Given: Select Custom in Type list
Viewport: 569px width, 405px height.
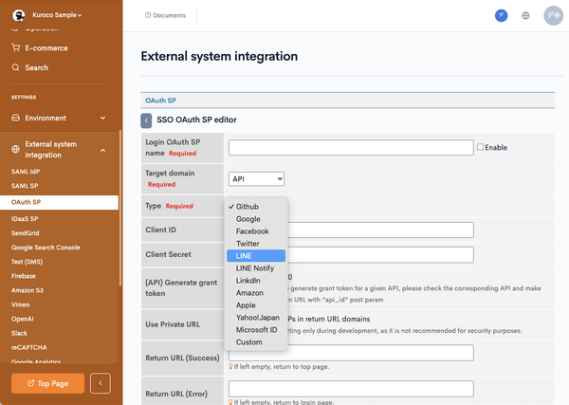Looking at the screenshot, I should coord(256,342).
